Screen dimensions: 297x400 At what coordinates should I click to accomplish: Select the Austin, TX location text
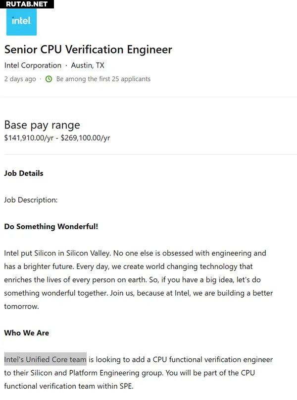point(88,66)
